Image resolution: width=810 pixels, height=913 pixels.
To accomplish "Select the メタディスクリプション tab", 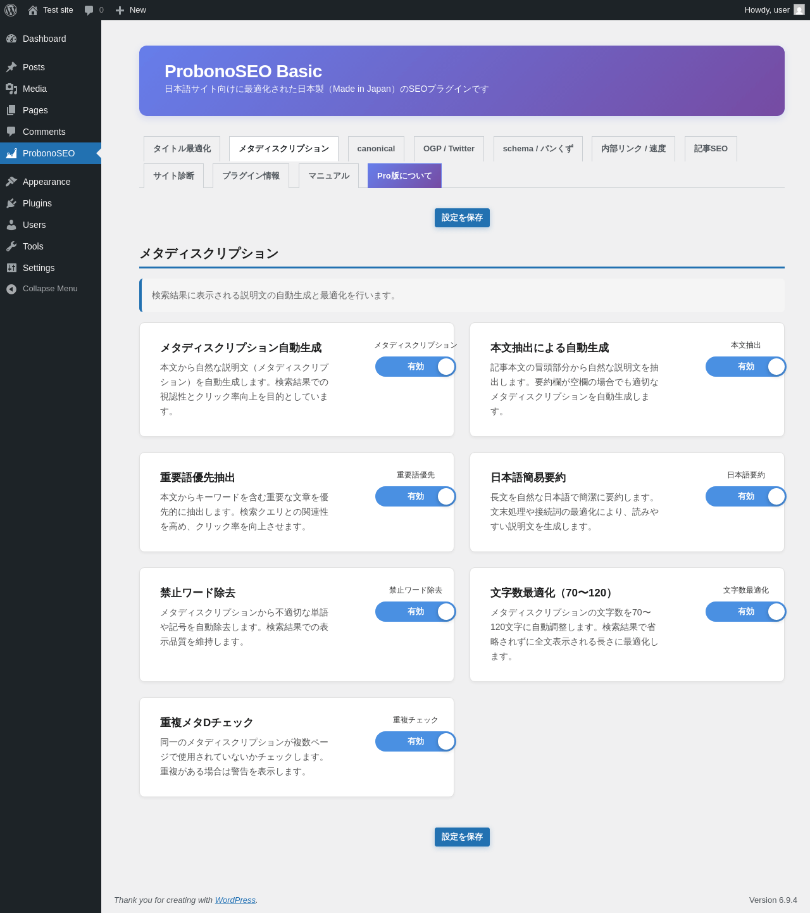I will pos(283,149).
